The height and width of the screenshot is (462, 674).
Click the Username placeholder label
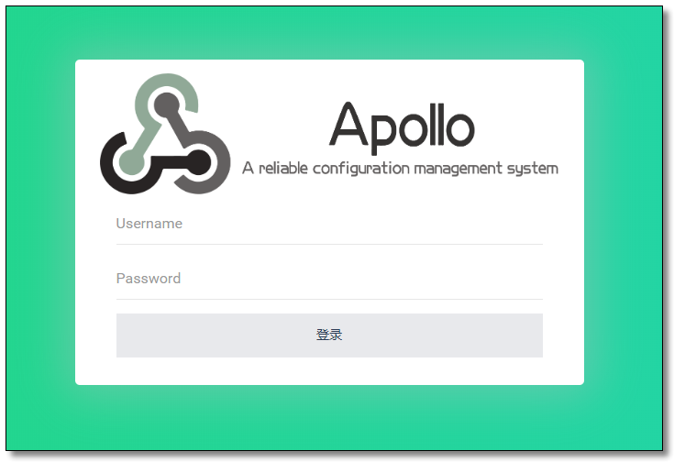149,224
